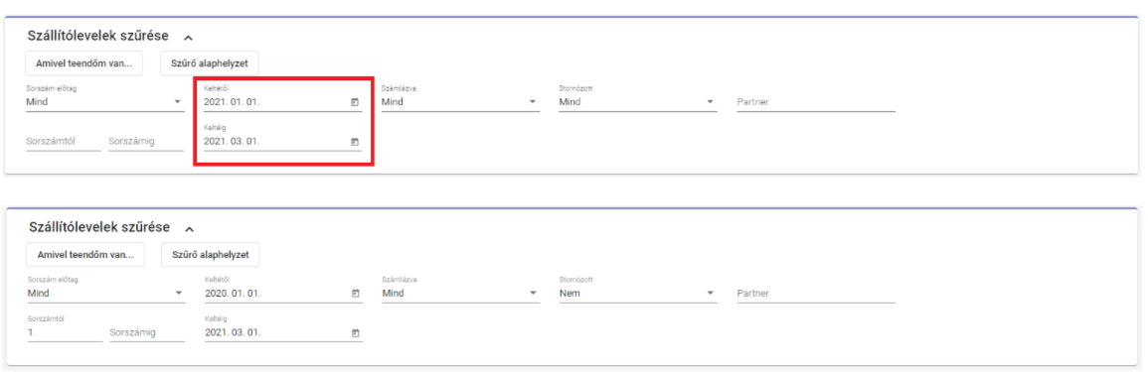
Task: Click Keltéig calendar icon under the 2020. 01. 01. date
Action: (355, 332)
